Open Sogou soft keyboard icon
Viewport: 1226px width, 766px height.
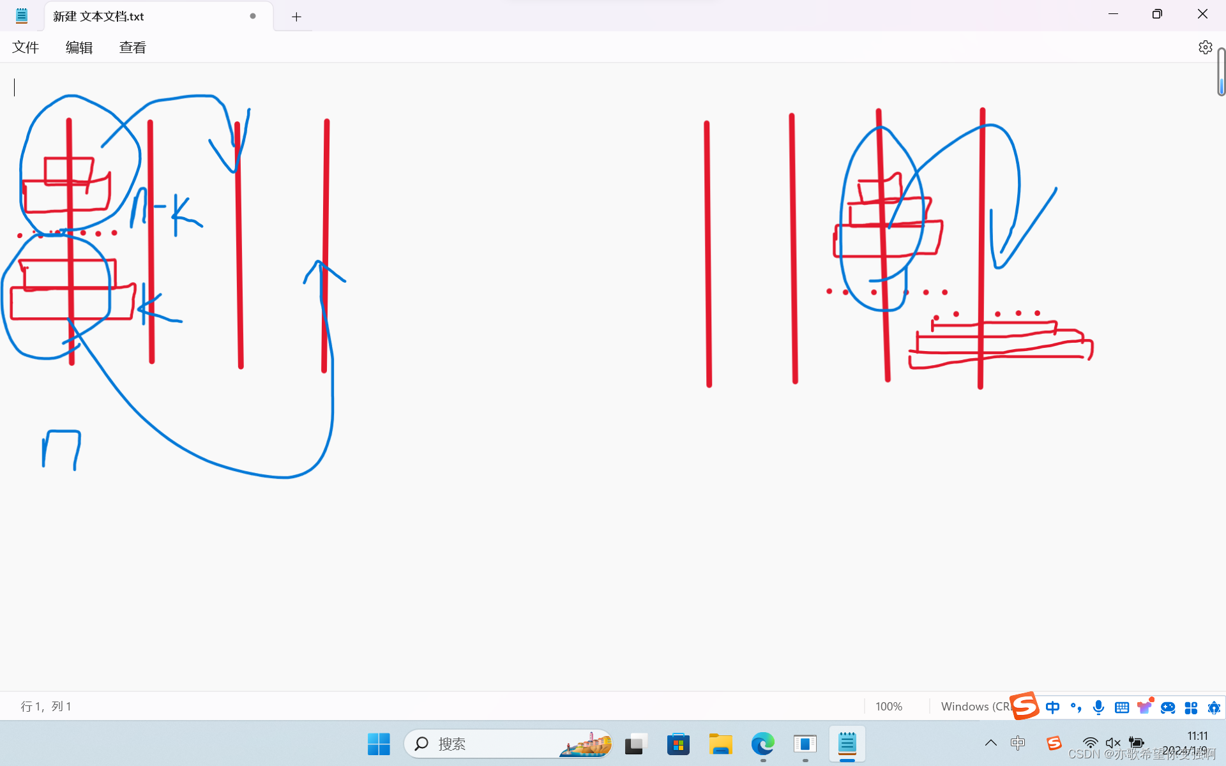pyautogui.click(x=1121, y=707)
